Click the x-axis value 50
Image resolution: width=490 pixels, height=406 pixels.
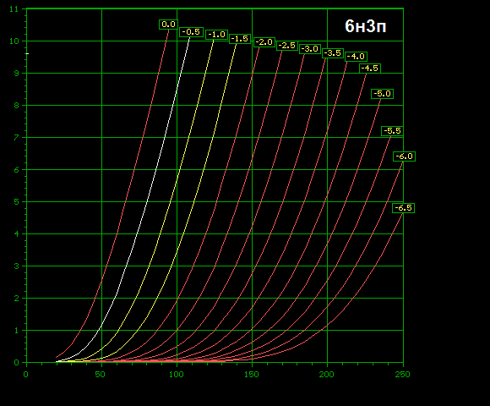[x=100, y=375]
